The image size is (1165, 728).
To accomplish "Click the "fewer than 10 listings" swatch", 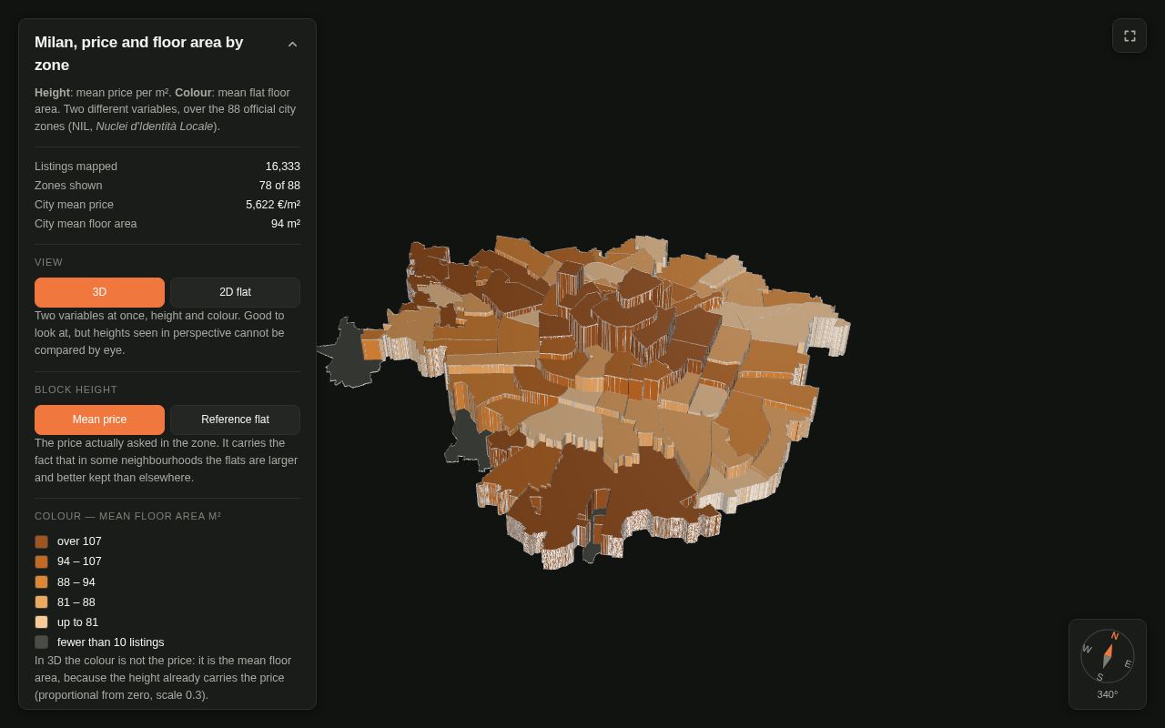I will 41,642.
